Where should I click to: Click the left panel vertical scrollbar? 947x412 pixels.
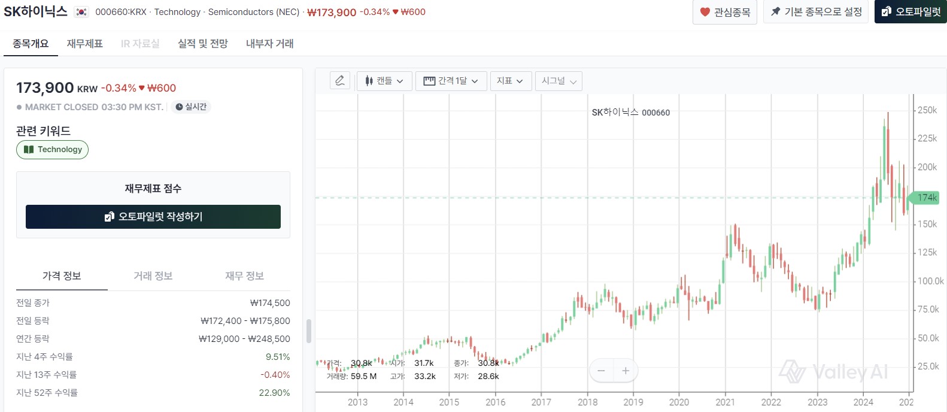[309, 331]
